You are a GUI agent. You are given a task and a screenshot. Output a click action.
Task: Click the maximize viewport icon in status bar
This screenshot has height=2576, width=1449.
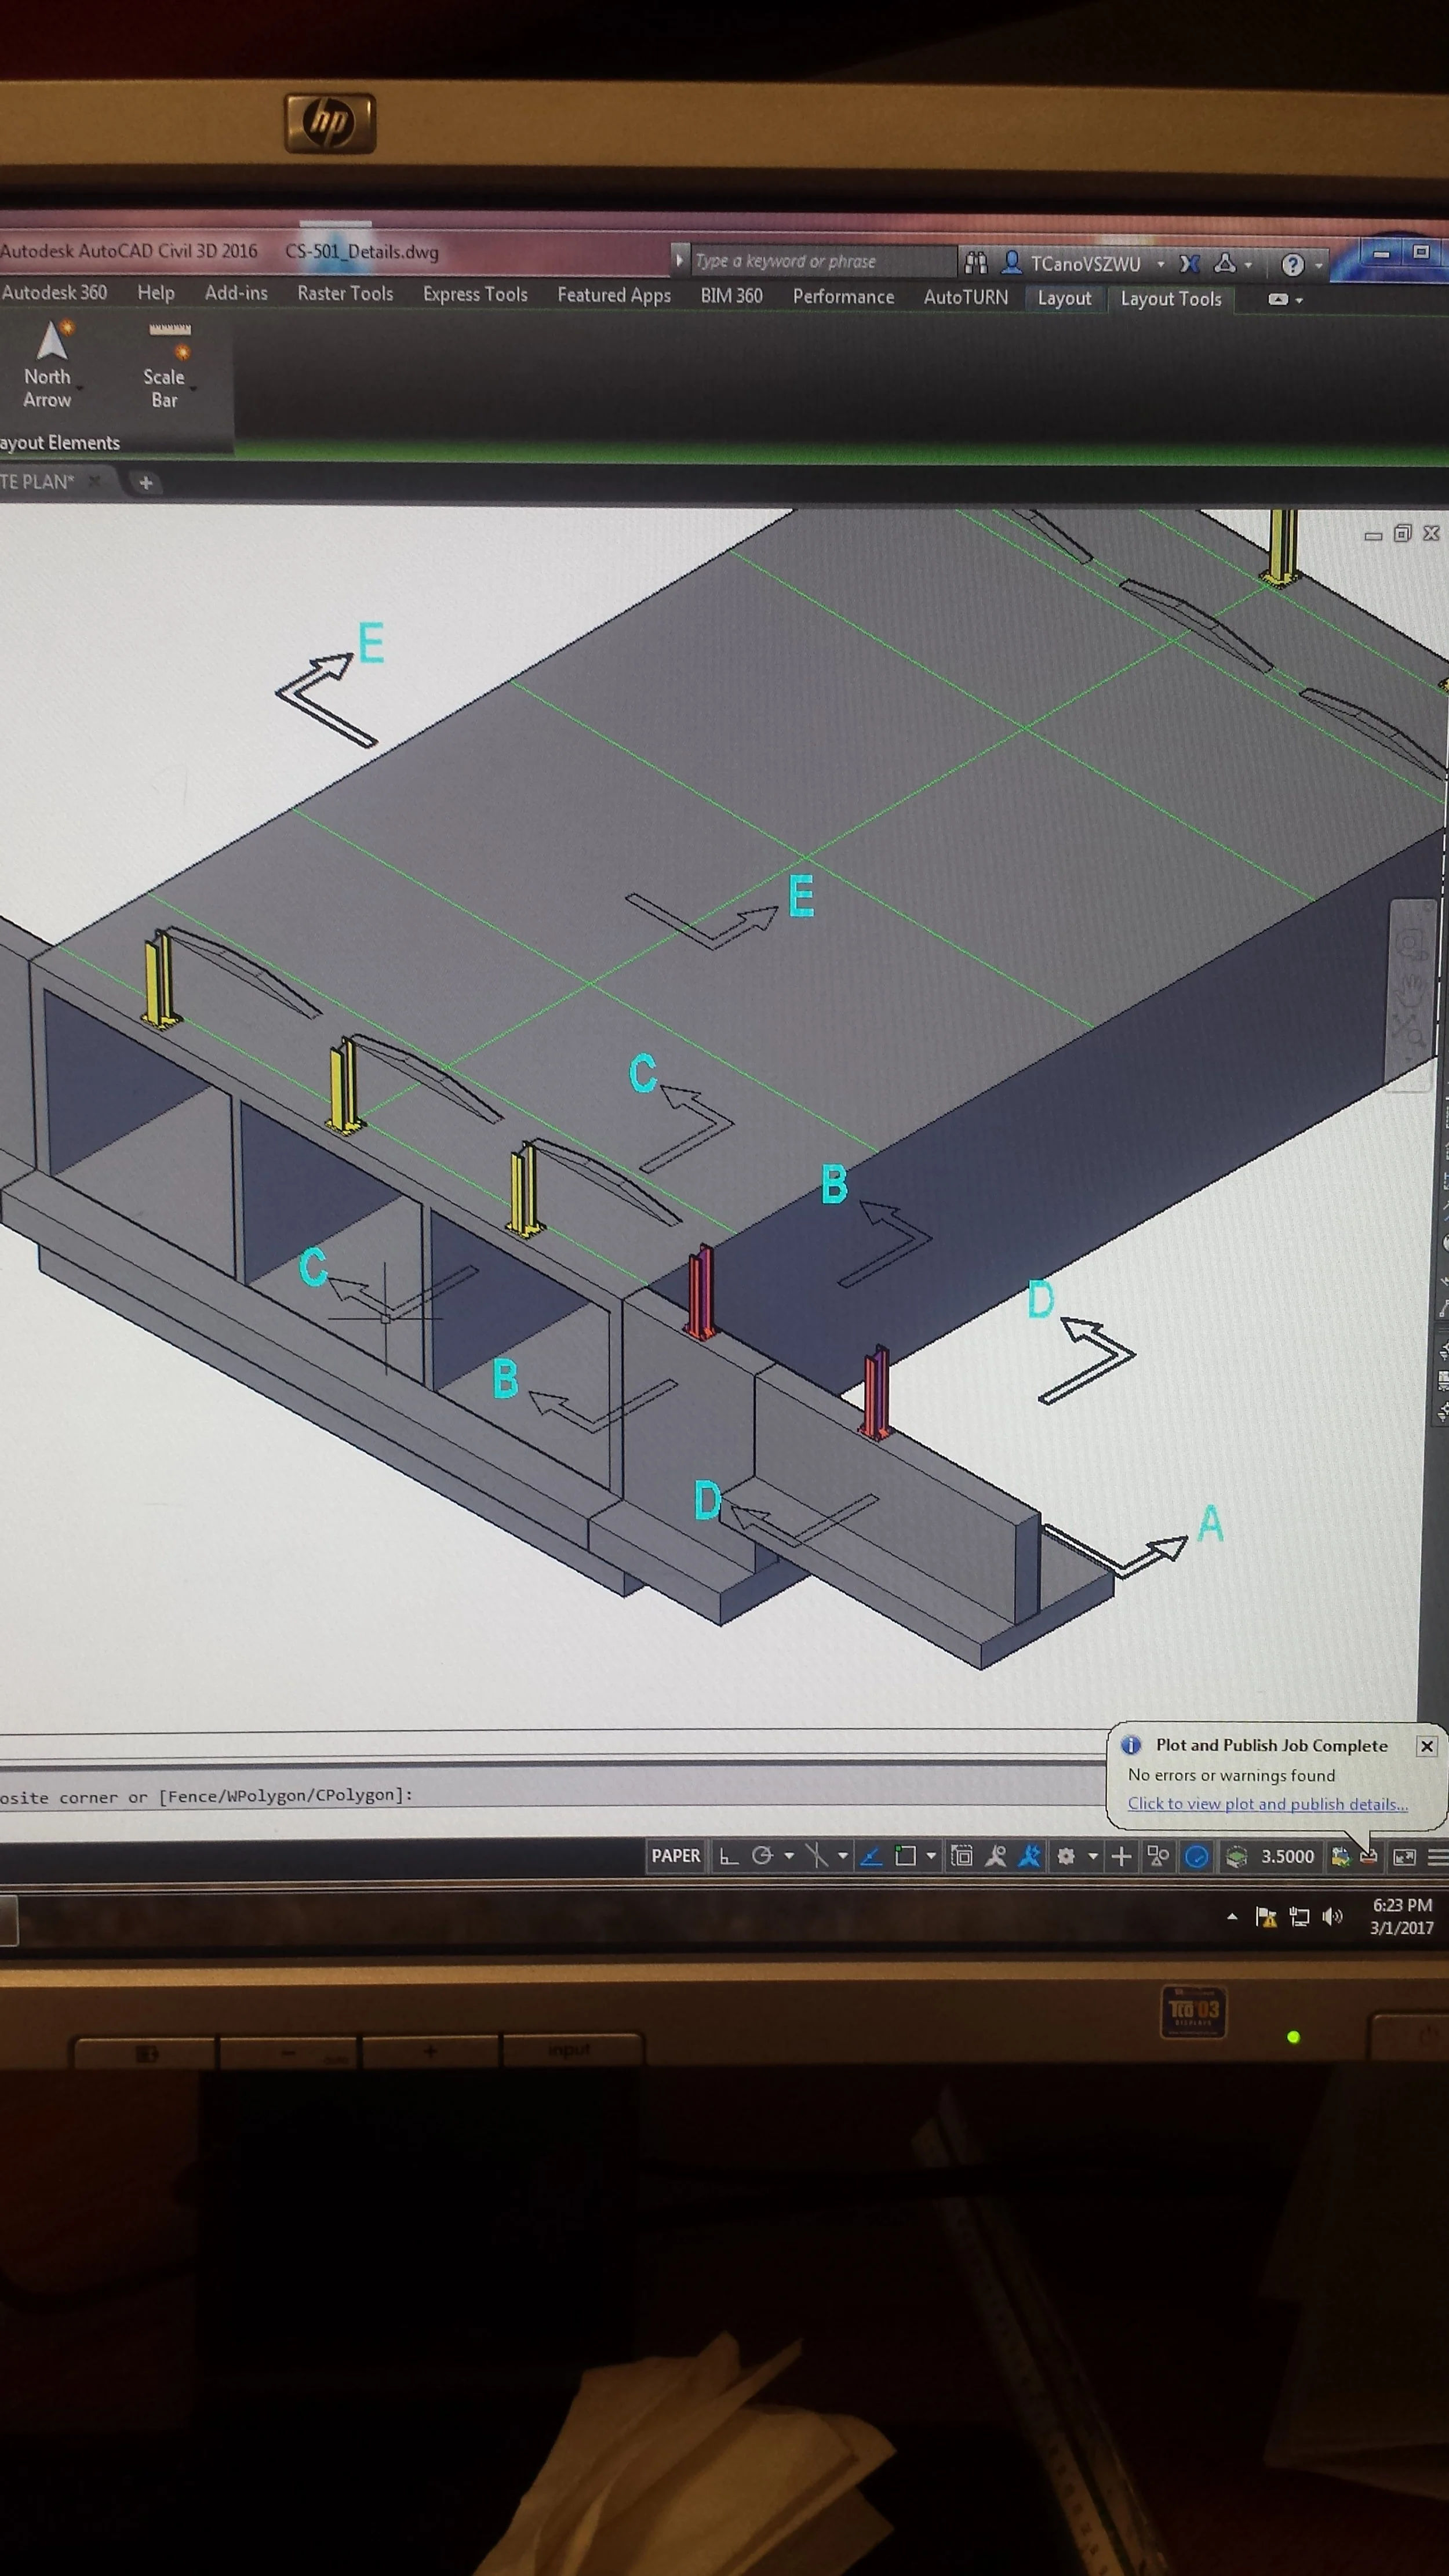pos(961,1857)
